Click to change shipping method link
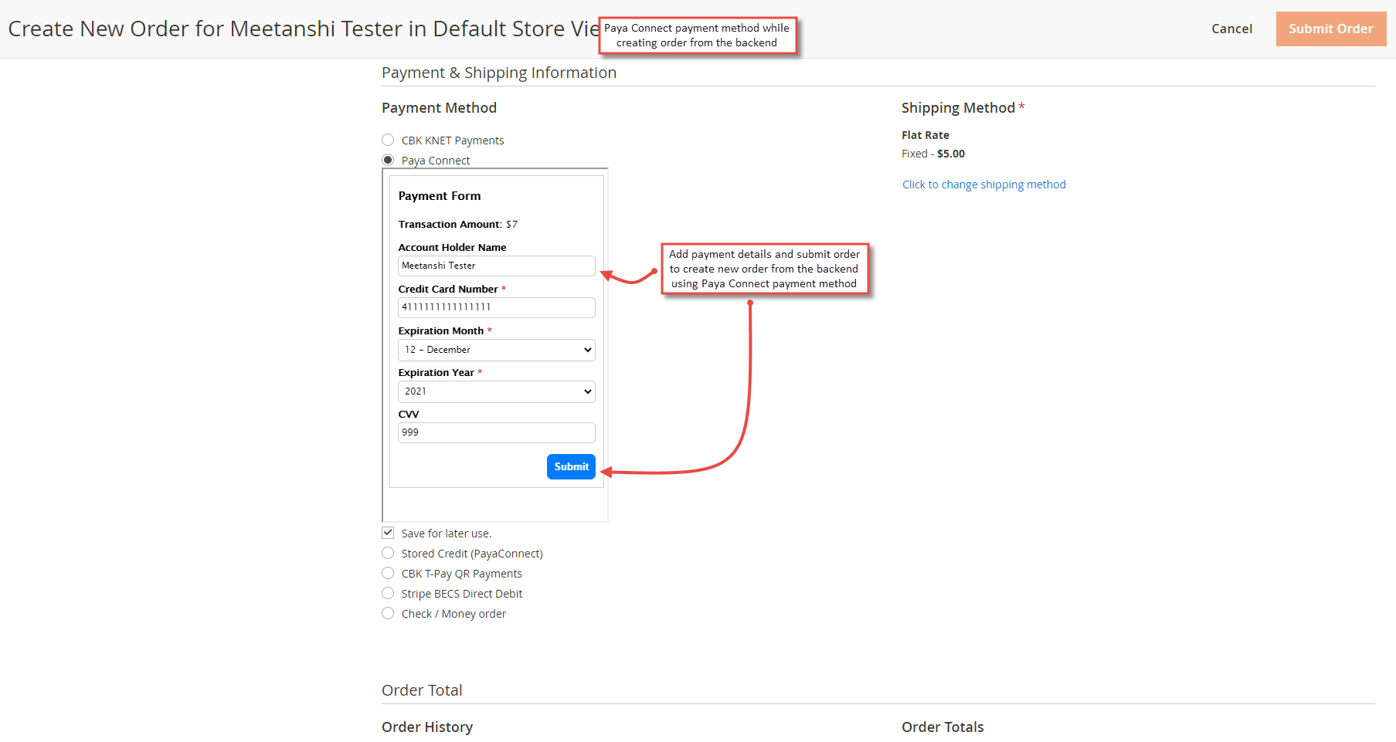The image size is (1396, 742). (x=983, y=185)
